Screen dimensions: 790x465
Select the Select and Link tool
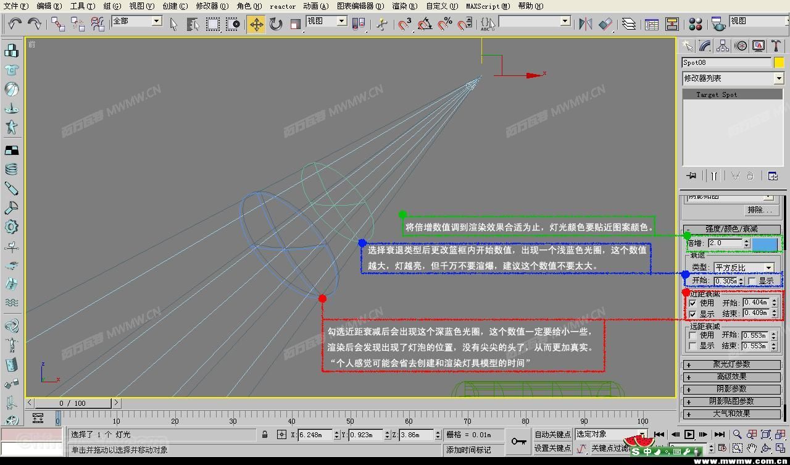[58, 23]
